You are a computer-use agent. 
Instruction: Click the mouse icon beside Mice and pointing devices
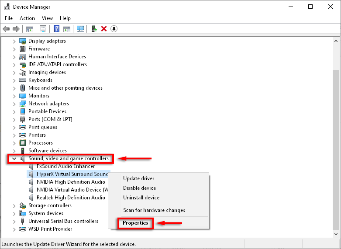23,88
